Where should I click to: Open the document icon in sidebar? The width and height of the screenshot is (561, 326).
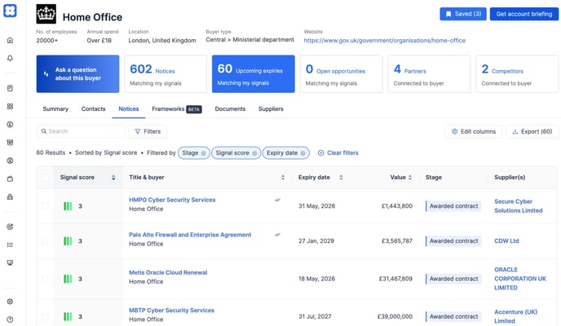click(x=10, y=88)
